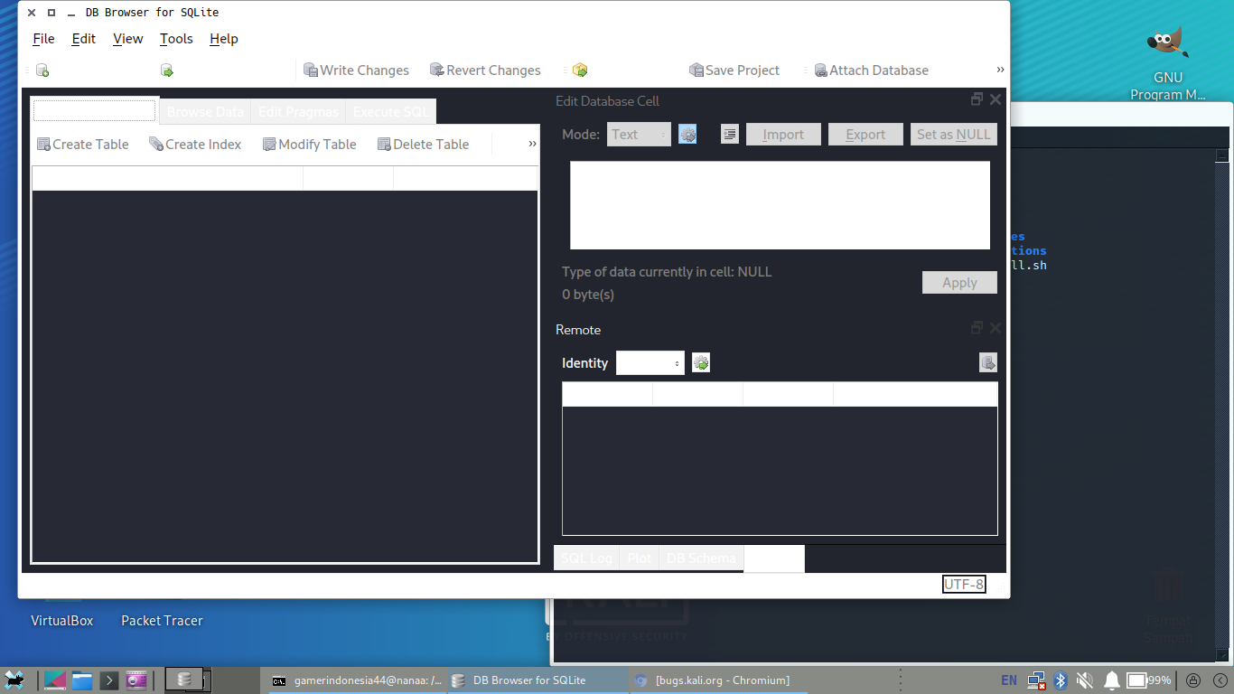Open the notifications bell icon
1234x694 pixels.
1112,680
